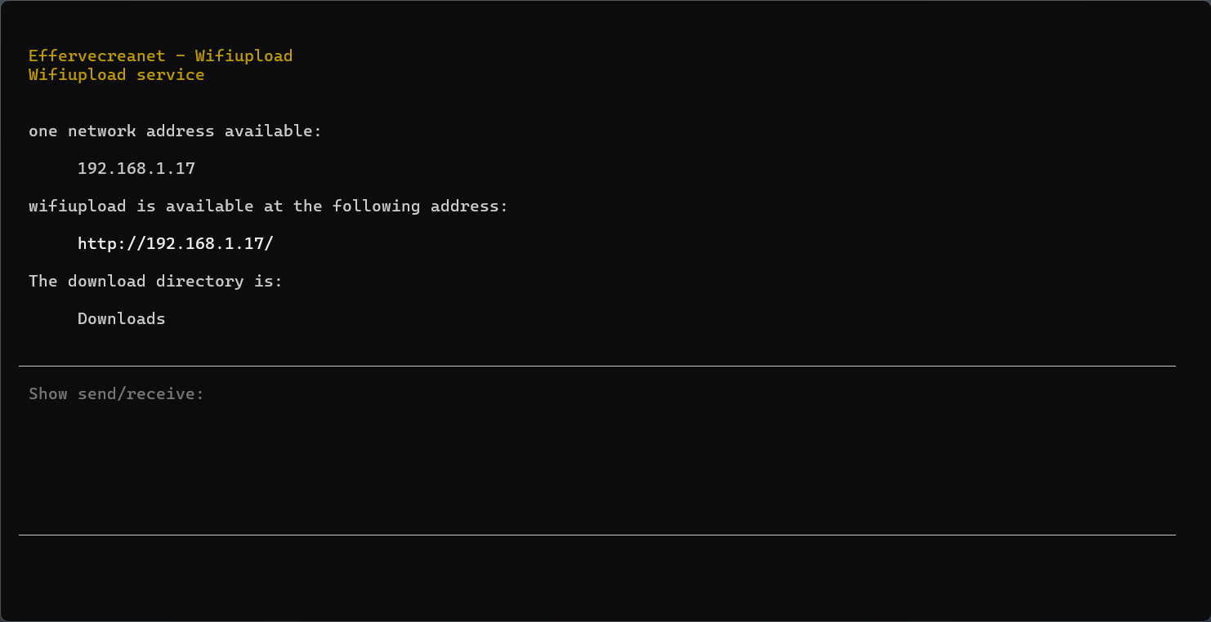Click the 'send/receive:' word in the gray label
Screen dimensions: 1211x622
(141, 393)
